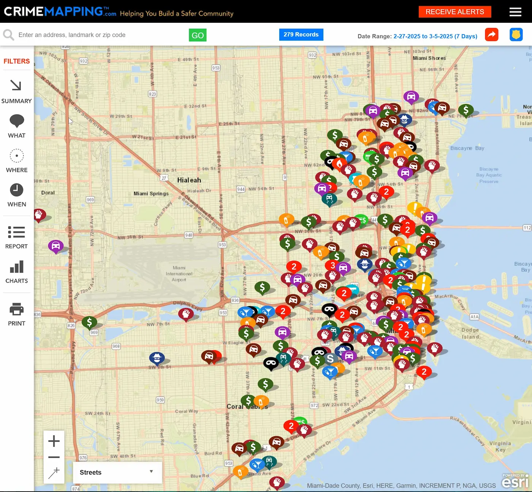Screen dimensions: 532x492
Task: Open the Charts view
Action: click(17, 272)
